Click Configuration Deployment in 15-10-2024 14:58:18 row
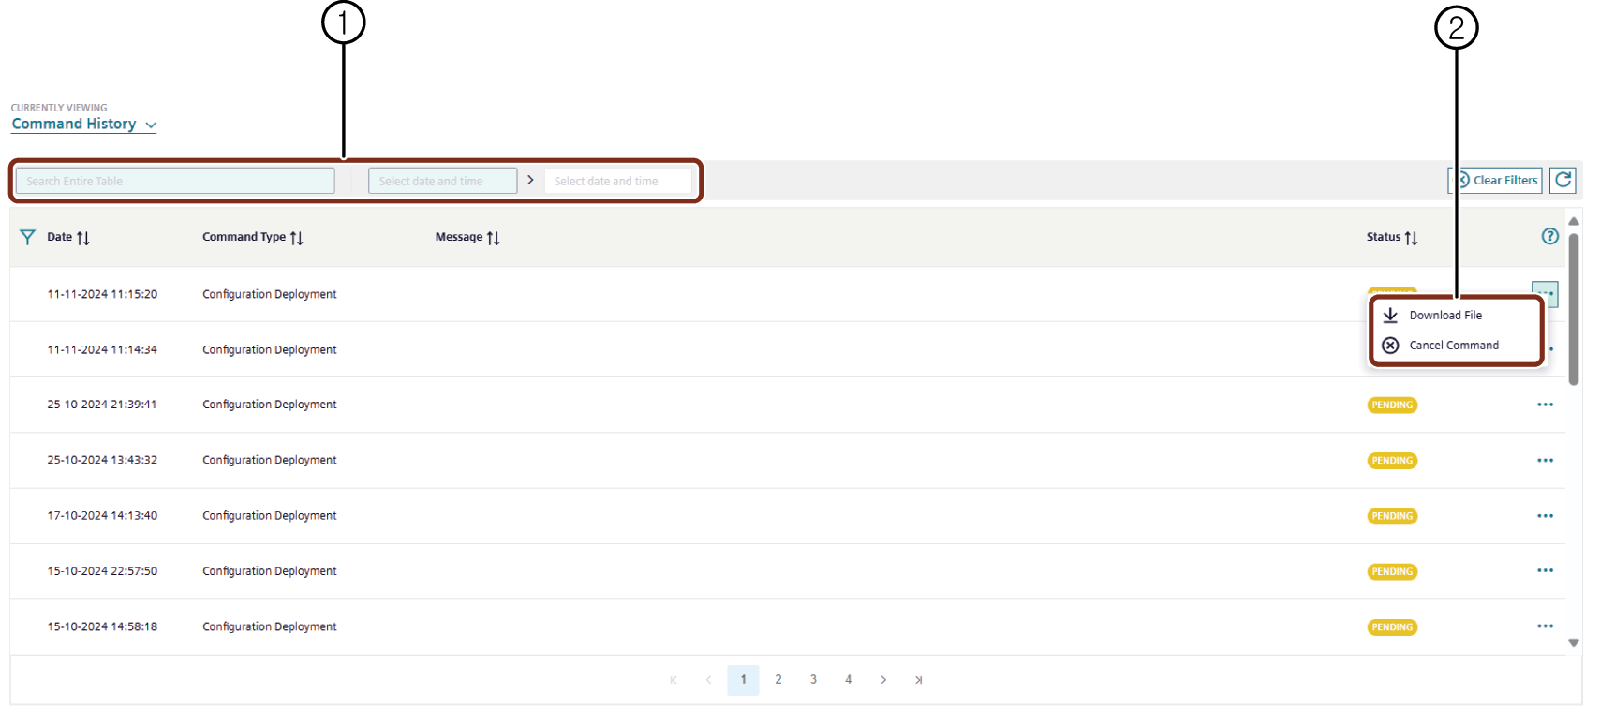Screen dimensions: 1600x722 pyautogui.click(x=270, y=626)
